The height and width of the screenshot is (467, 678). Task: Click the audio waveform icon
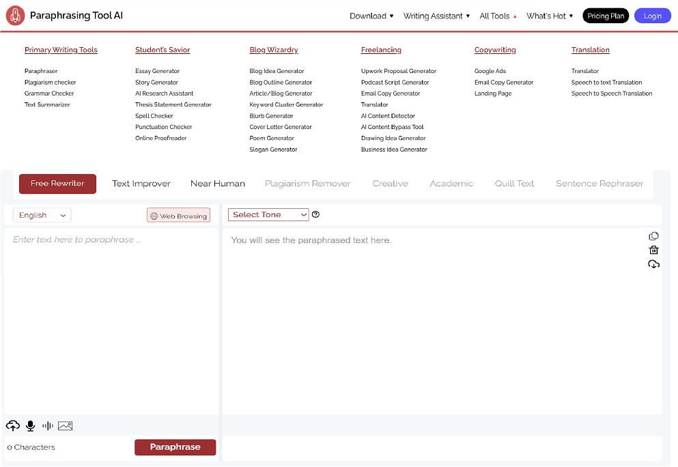point(48,426)
